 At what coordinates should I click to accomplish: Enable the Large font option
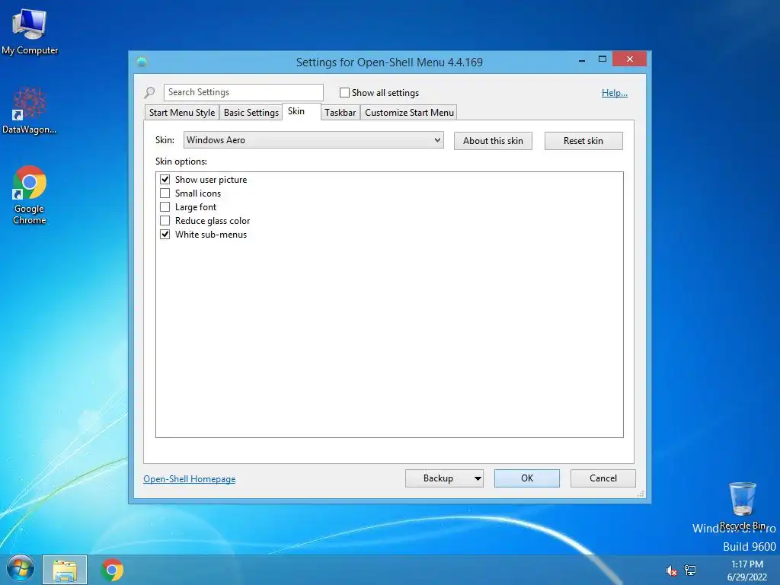(165, 206)
